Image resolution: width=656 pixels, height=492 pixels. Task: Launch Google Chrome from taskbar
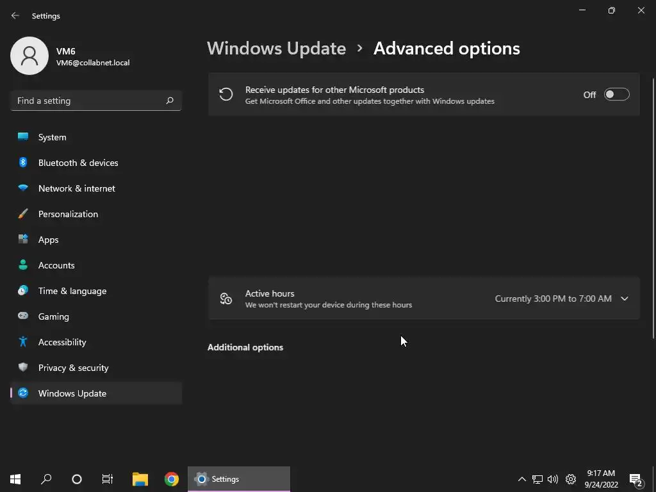(172, 479)
